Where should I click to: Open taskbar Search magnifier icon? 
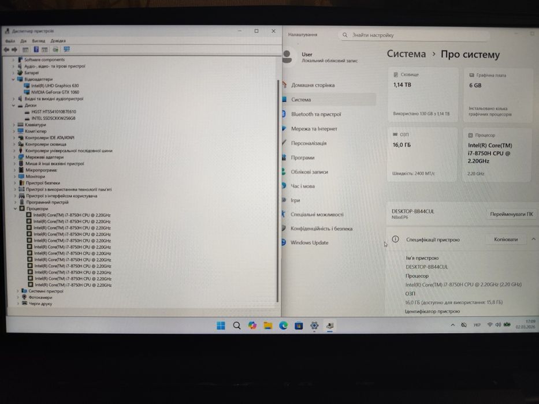tap(236, 326)
